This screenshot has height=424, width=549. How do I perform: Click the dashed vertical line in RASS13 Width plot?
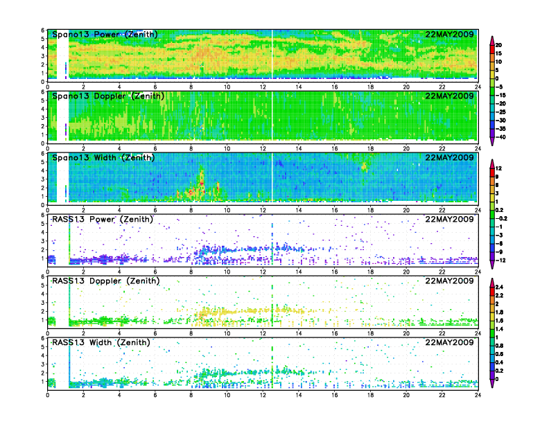272,366
